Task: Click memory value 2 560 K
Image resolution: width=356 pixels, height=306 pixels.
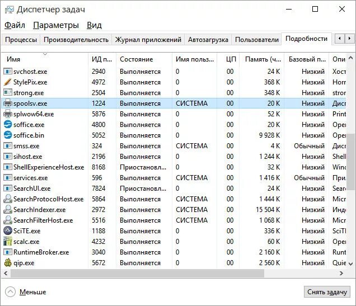Action: (x=269, y=263)
